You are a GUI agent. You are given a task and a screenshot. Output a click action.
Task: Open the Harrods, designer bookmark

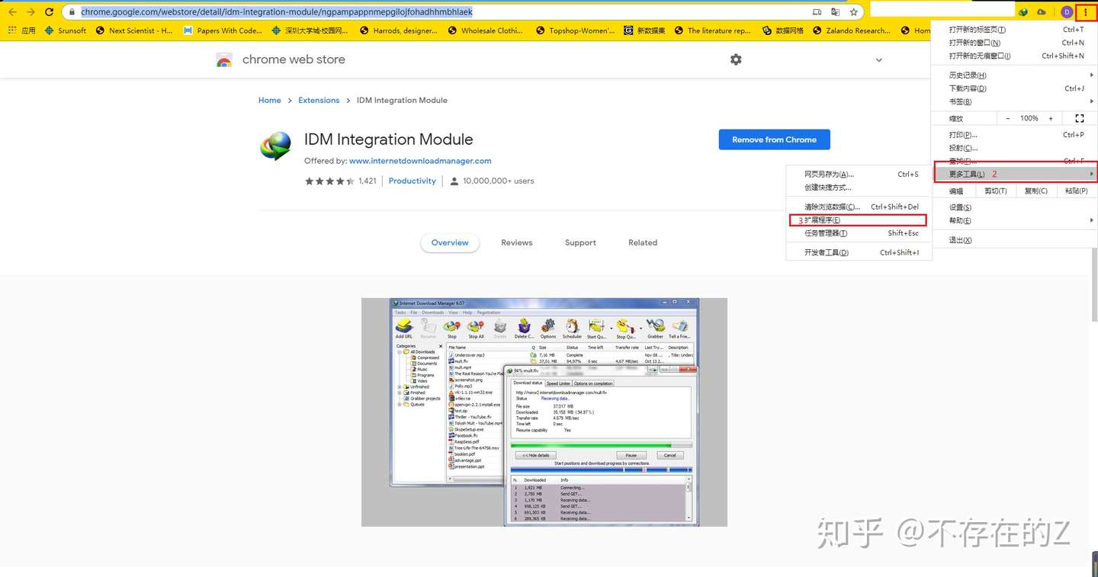(398, 30)
